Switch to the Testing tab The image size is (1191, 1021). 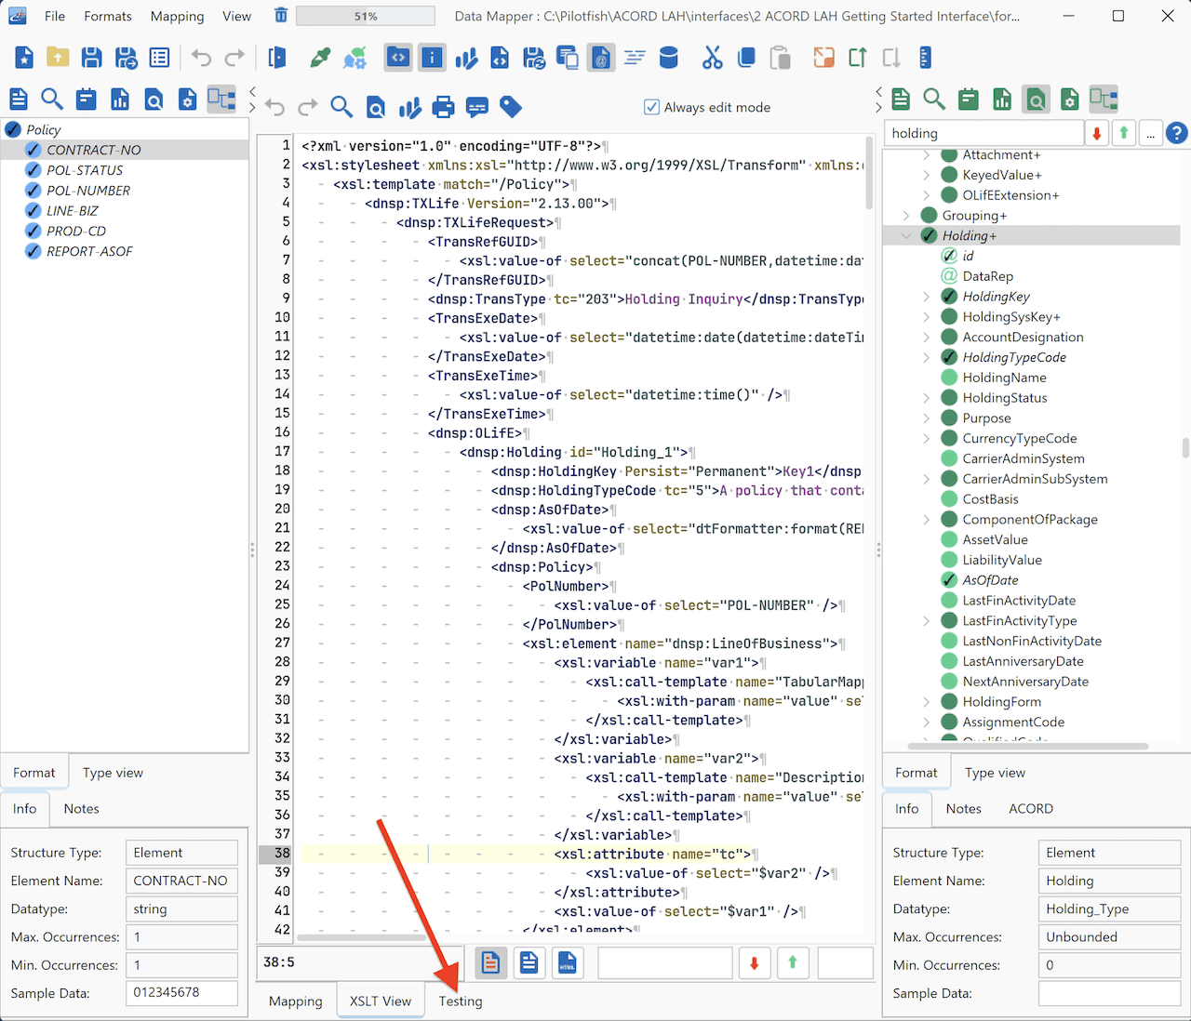point(461,1001)
